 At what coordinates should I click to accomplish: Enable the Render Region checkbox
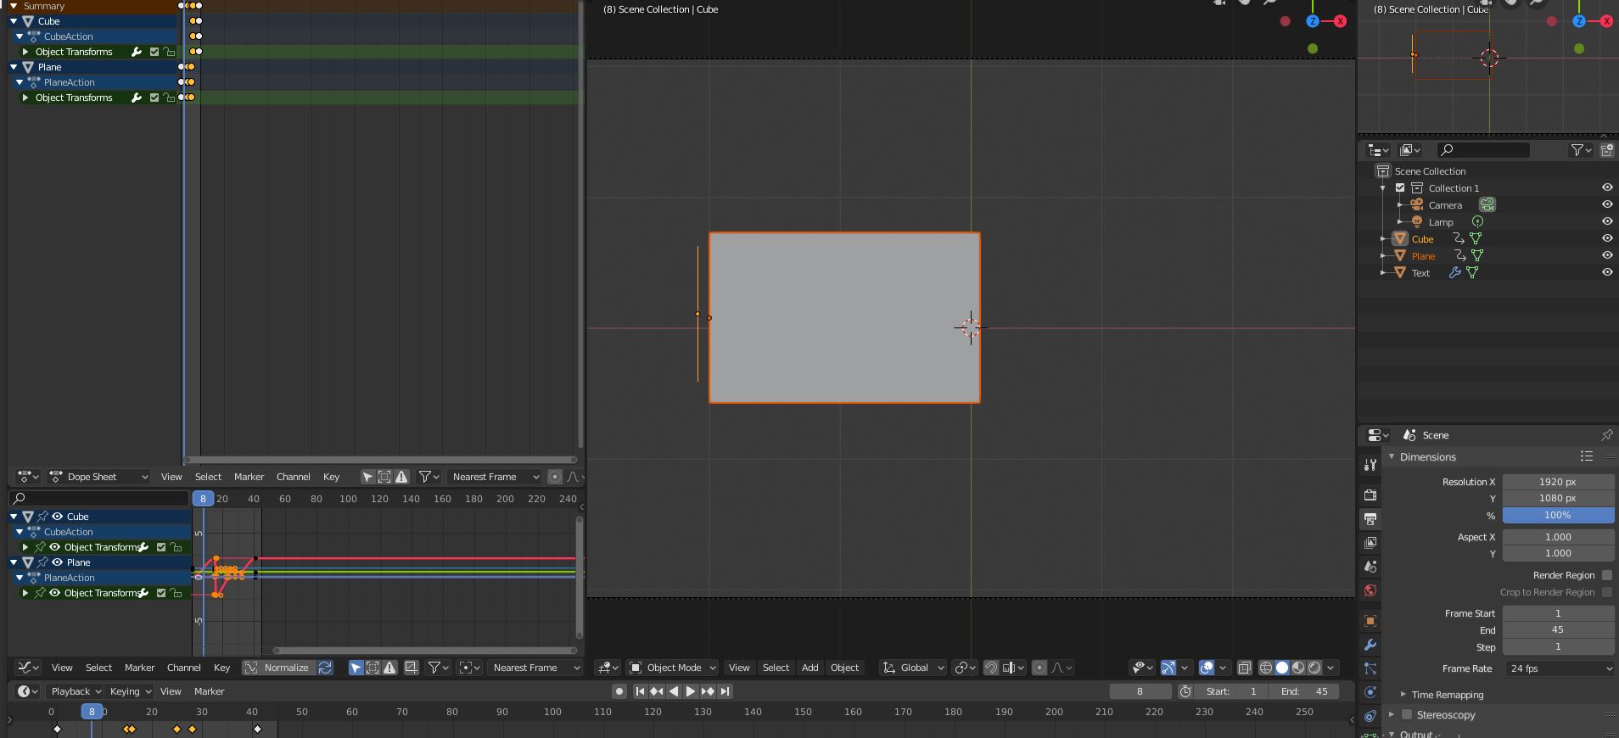click(x=1606, y=575)
